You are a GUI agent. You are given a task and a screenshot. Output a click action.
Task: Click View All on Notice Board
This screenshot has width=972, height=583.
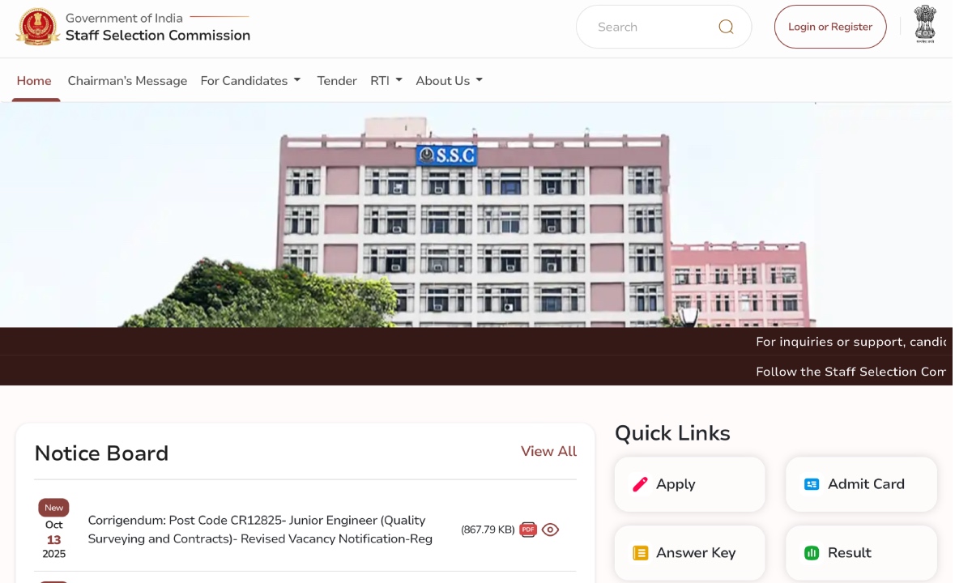point(548,451)
